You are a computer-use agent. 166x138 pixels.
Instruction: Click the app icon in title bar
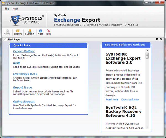tap(3, 3)
